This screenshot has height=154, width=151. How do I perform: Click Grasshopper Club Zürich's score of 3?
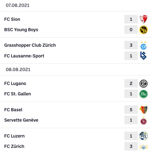131,45
